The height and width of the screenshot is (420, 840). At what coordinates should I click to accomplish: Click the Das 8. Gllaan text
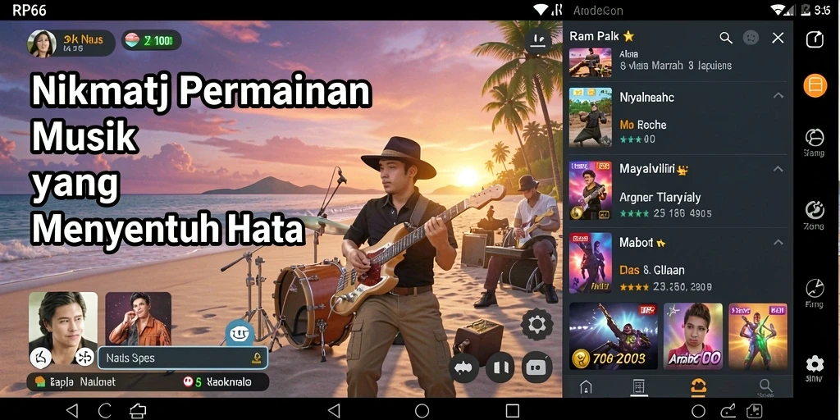[652, 270]
